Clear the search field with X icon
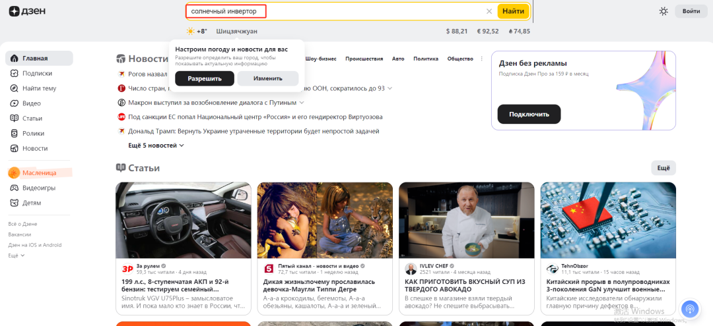This screenshot has width=713, height=326. (x=489, y=11)
